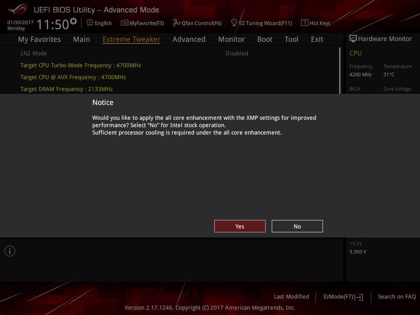Click the Qfan Control fan icon
420x315 pixels.
point(176,23)
